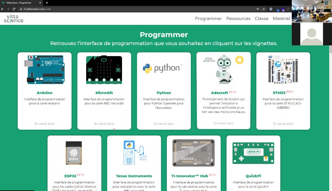
Task: Click the Python logo image
Action: pyautogui.click(x=163, y=68)
